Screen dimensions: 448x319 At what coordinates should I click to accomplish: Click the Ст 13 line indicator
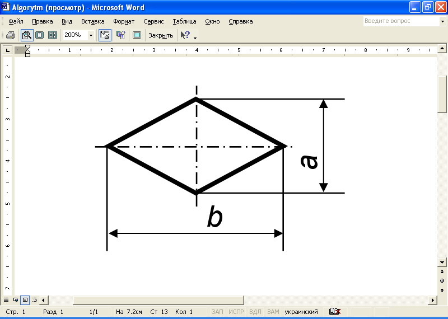[x=159, y=312]
